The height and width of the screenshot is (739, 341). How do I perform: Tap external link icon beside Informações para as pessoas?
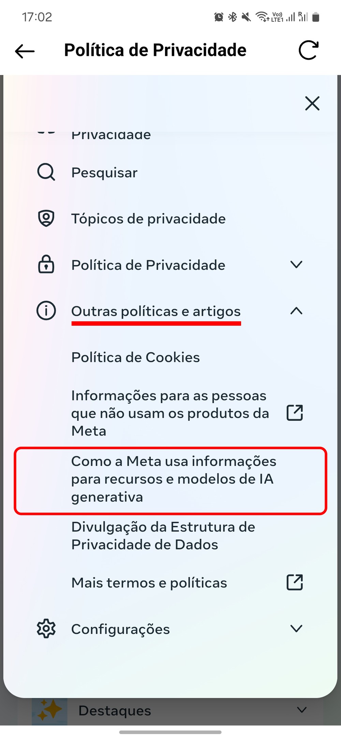click(295, 413)
